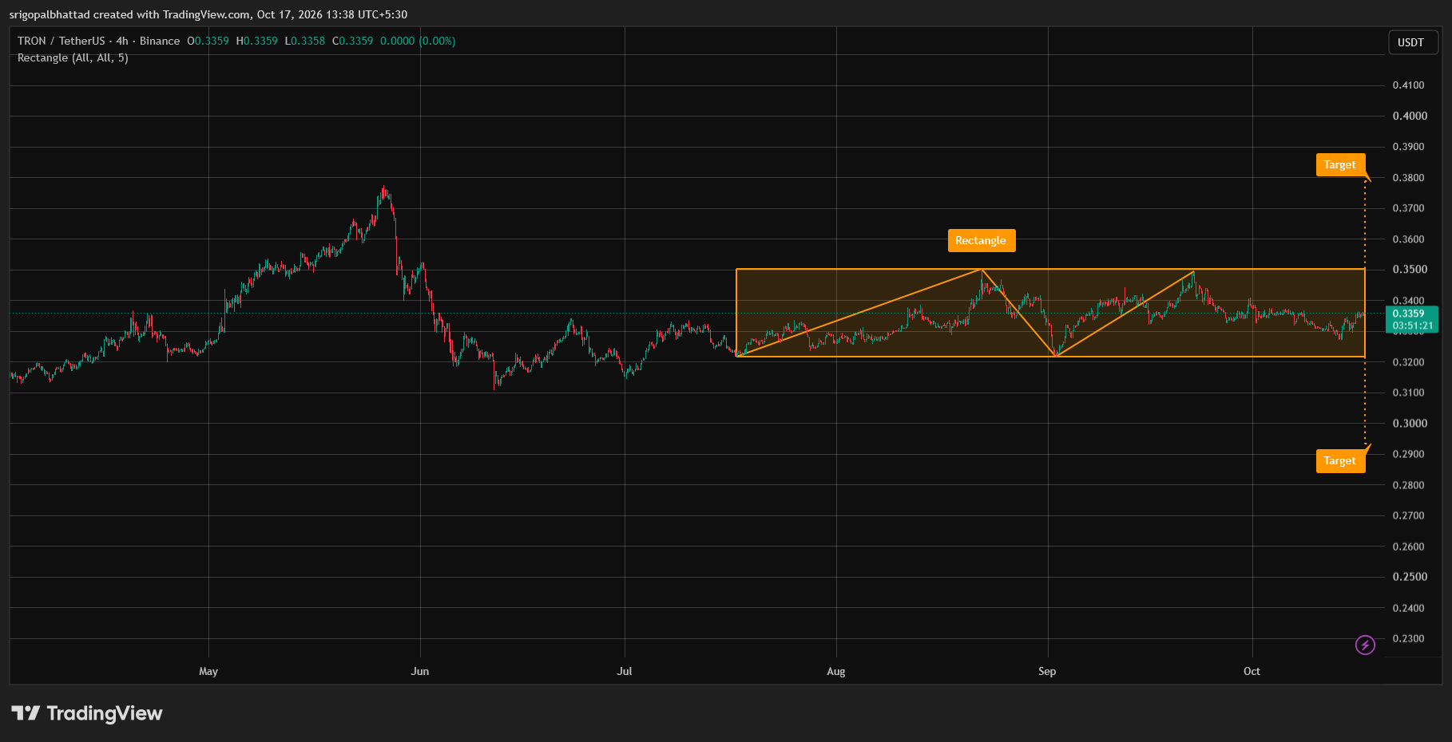
Task: Click the Aug label on time axis
Action: click(836, 671)
